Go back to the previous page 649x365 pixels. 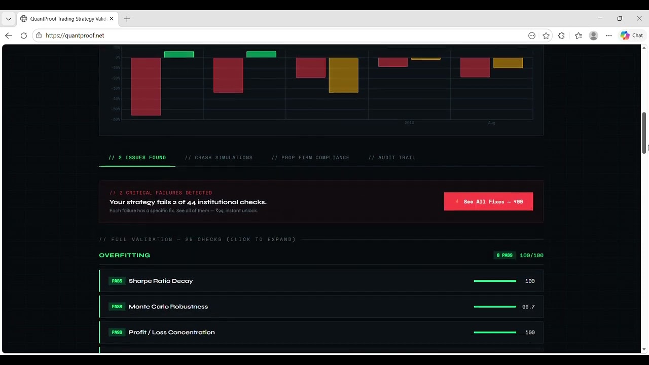pyautogui.click(x=9, y=35)
